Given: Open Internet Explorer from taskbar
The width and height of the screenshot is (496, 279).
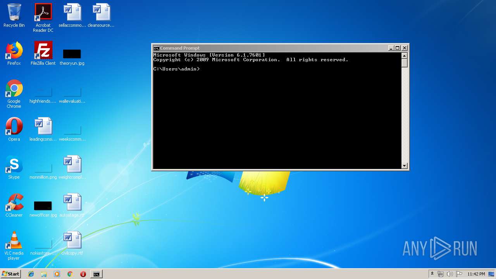Looking at the screenshot, I should [x=31, y=274].
